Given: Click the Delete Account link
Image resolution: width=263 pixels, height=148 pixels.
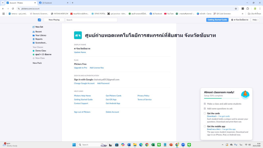Looking at the screenshot, I should 112,112.
